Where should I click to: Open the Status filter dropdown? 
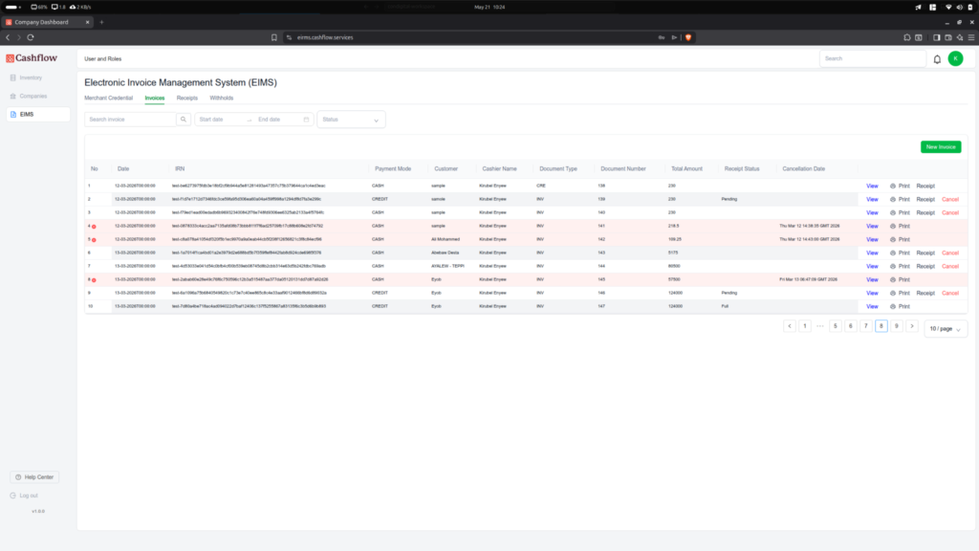[x=351, y=120]
